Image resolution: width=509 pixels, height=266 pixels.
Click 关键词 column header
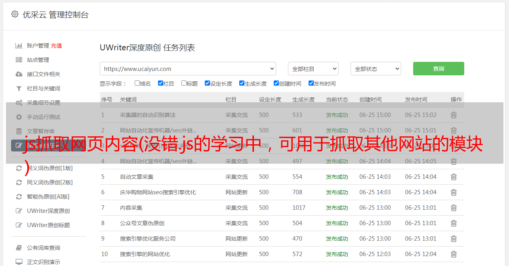tap(128, 100)
